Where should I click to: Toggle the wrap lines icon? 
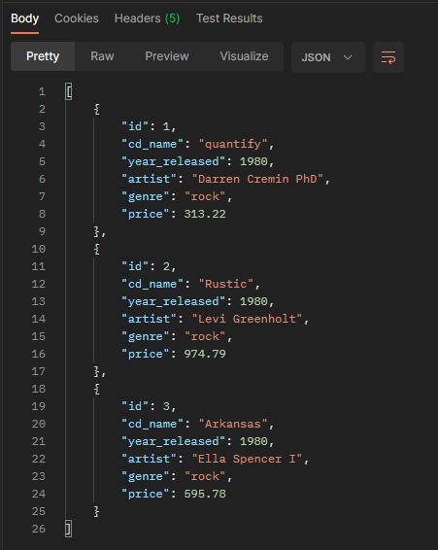[x=388, y=57]
